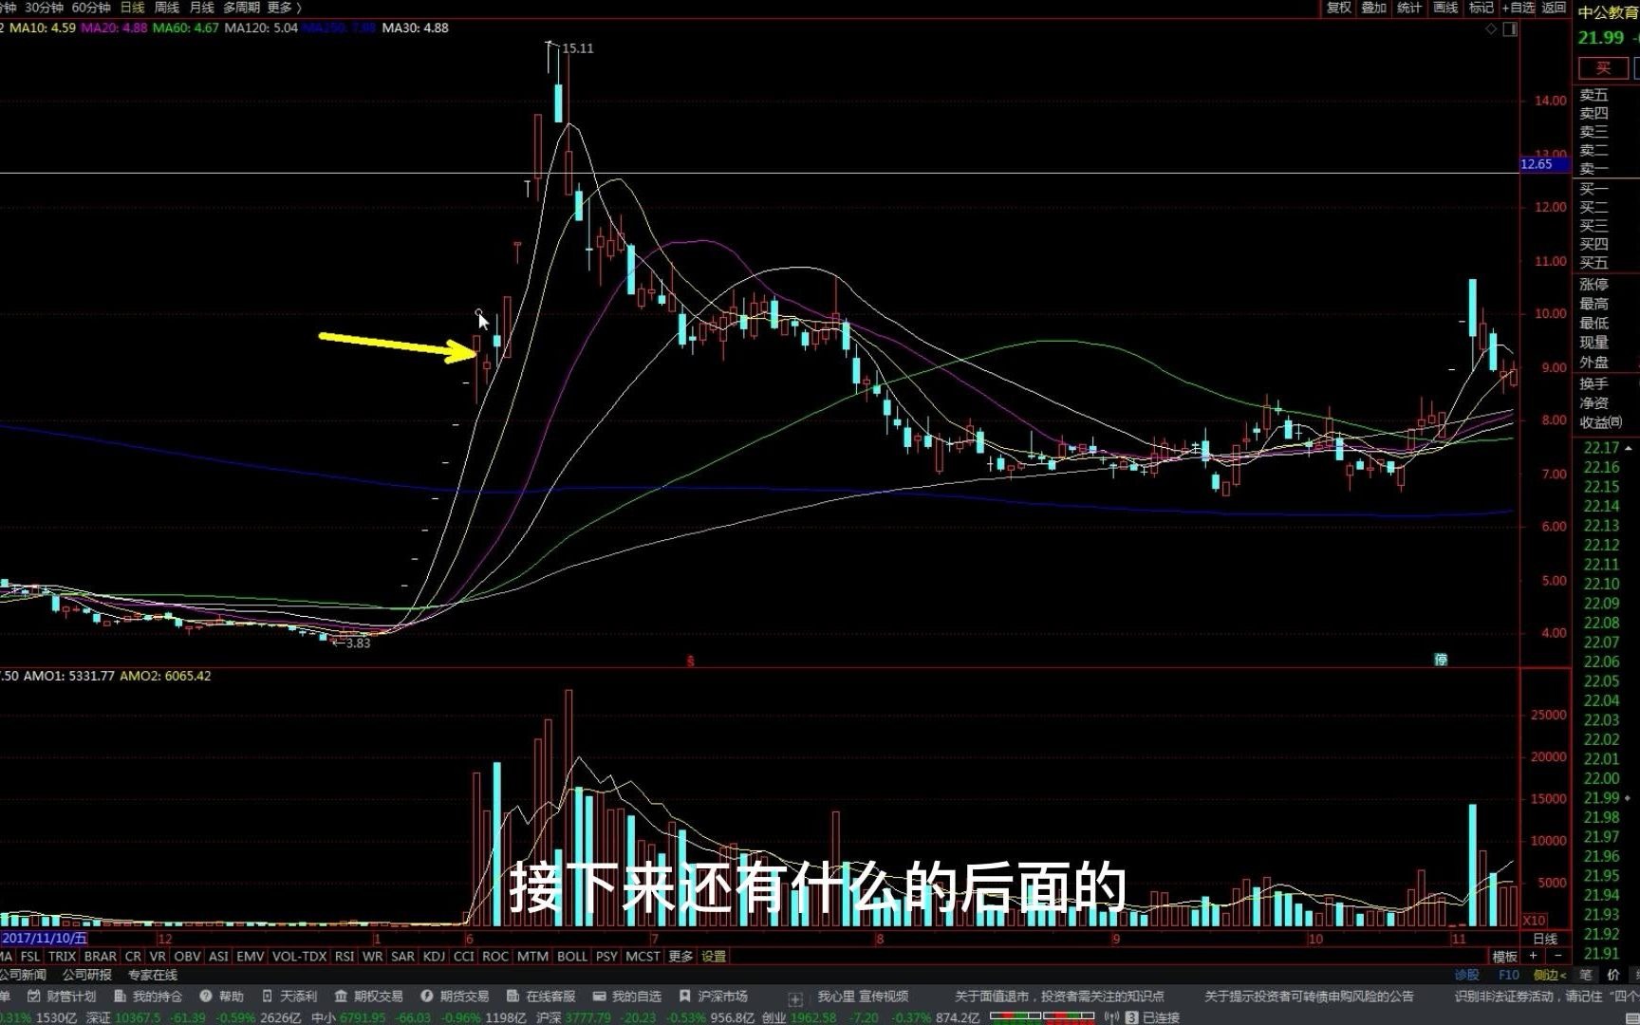Open the 模板 template menu
The height and width of the screenshot is (1025, 1640).
(x=1504, y=957)
